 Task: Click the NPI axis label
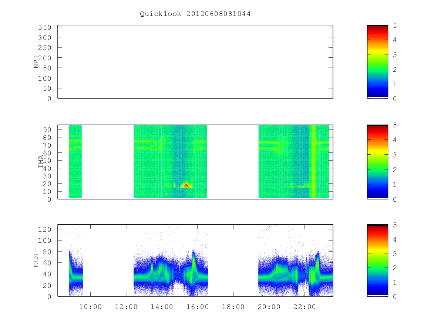[x=36, y=62]
